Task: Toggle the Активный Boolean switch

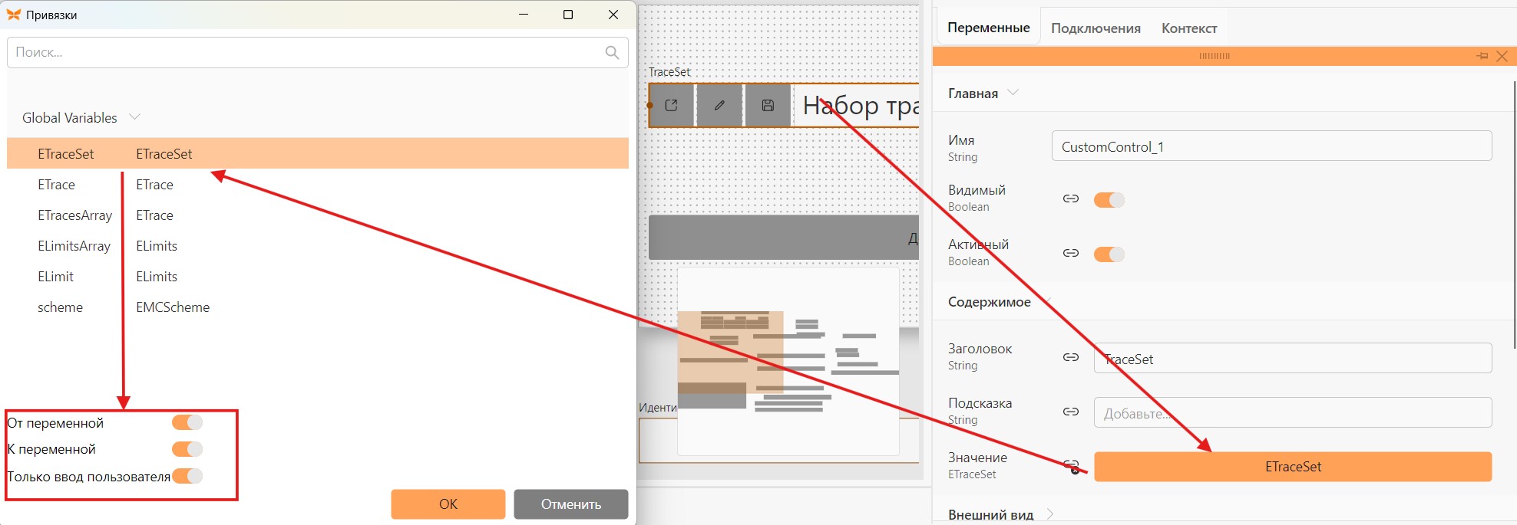Action: tap(1109, 254)
